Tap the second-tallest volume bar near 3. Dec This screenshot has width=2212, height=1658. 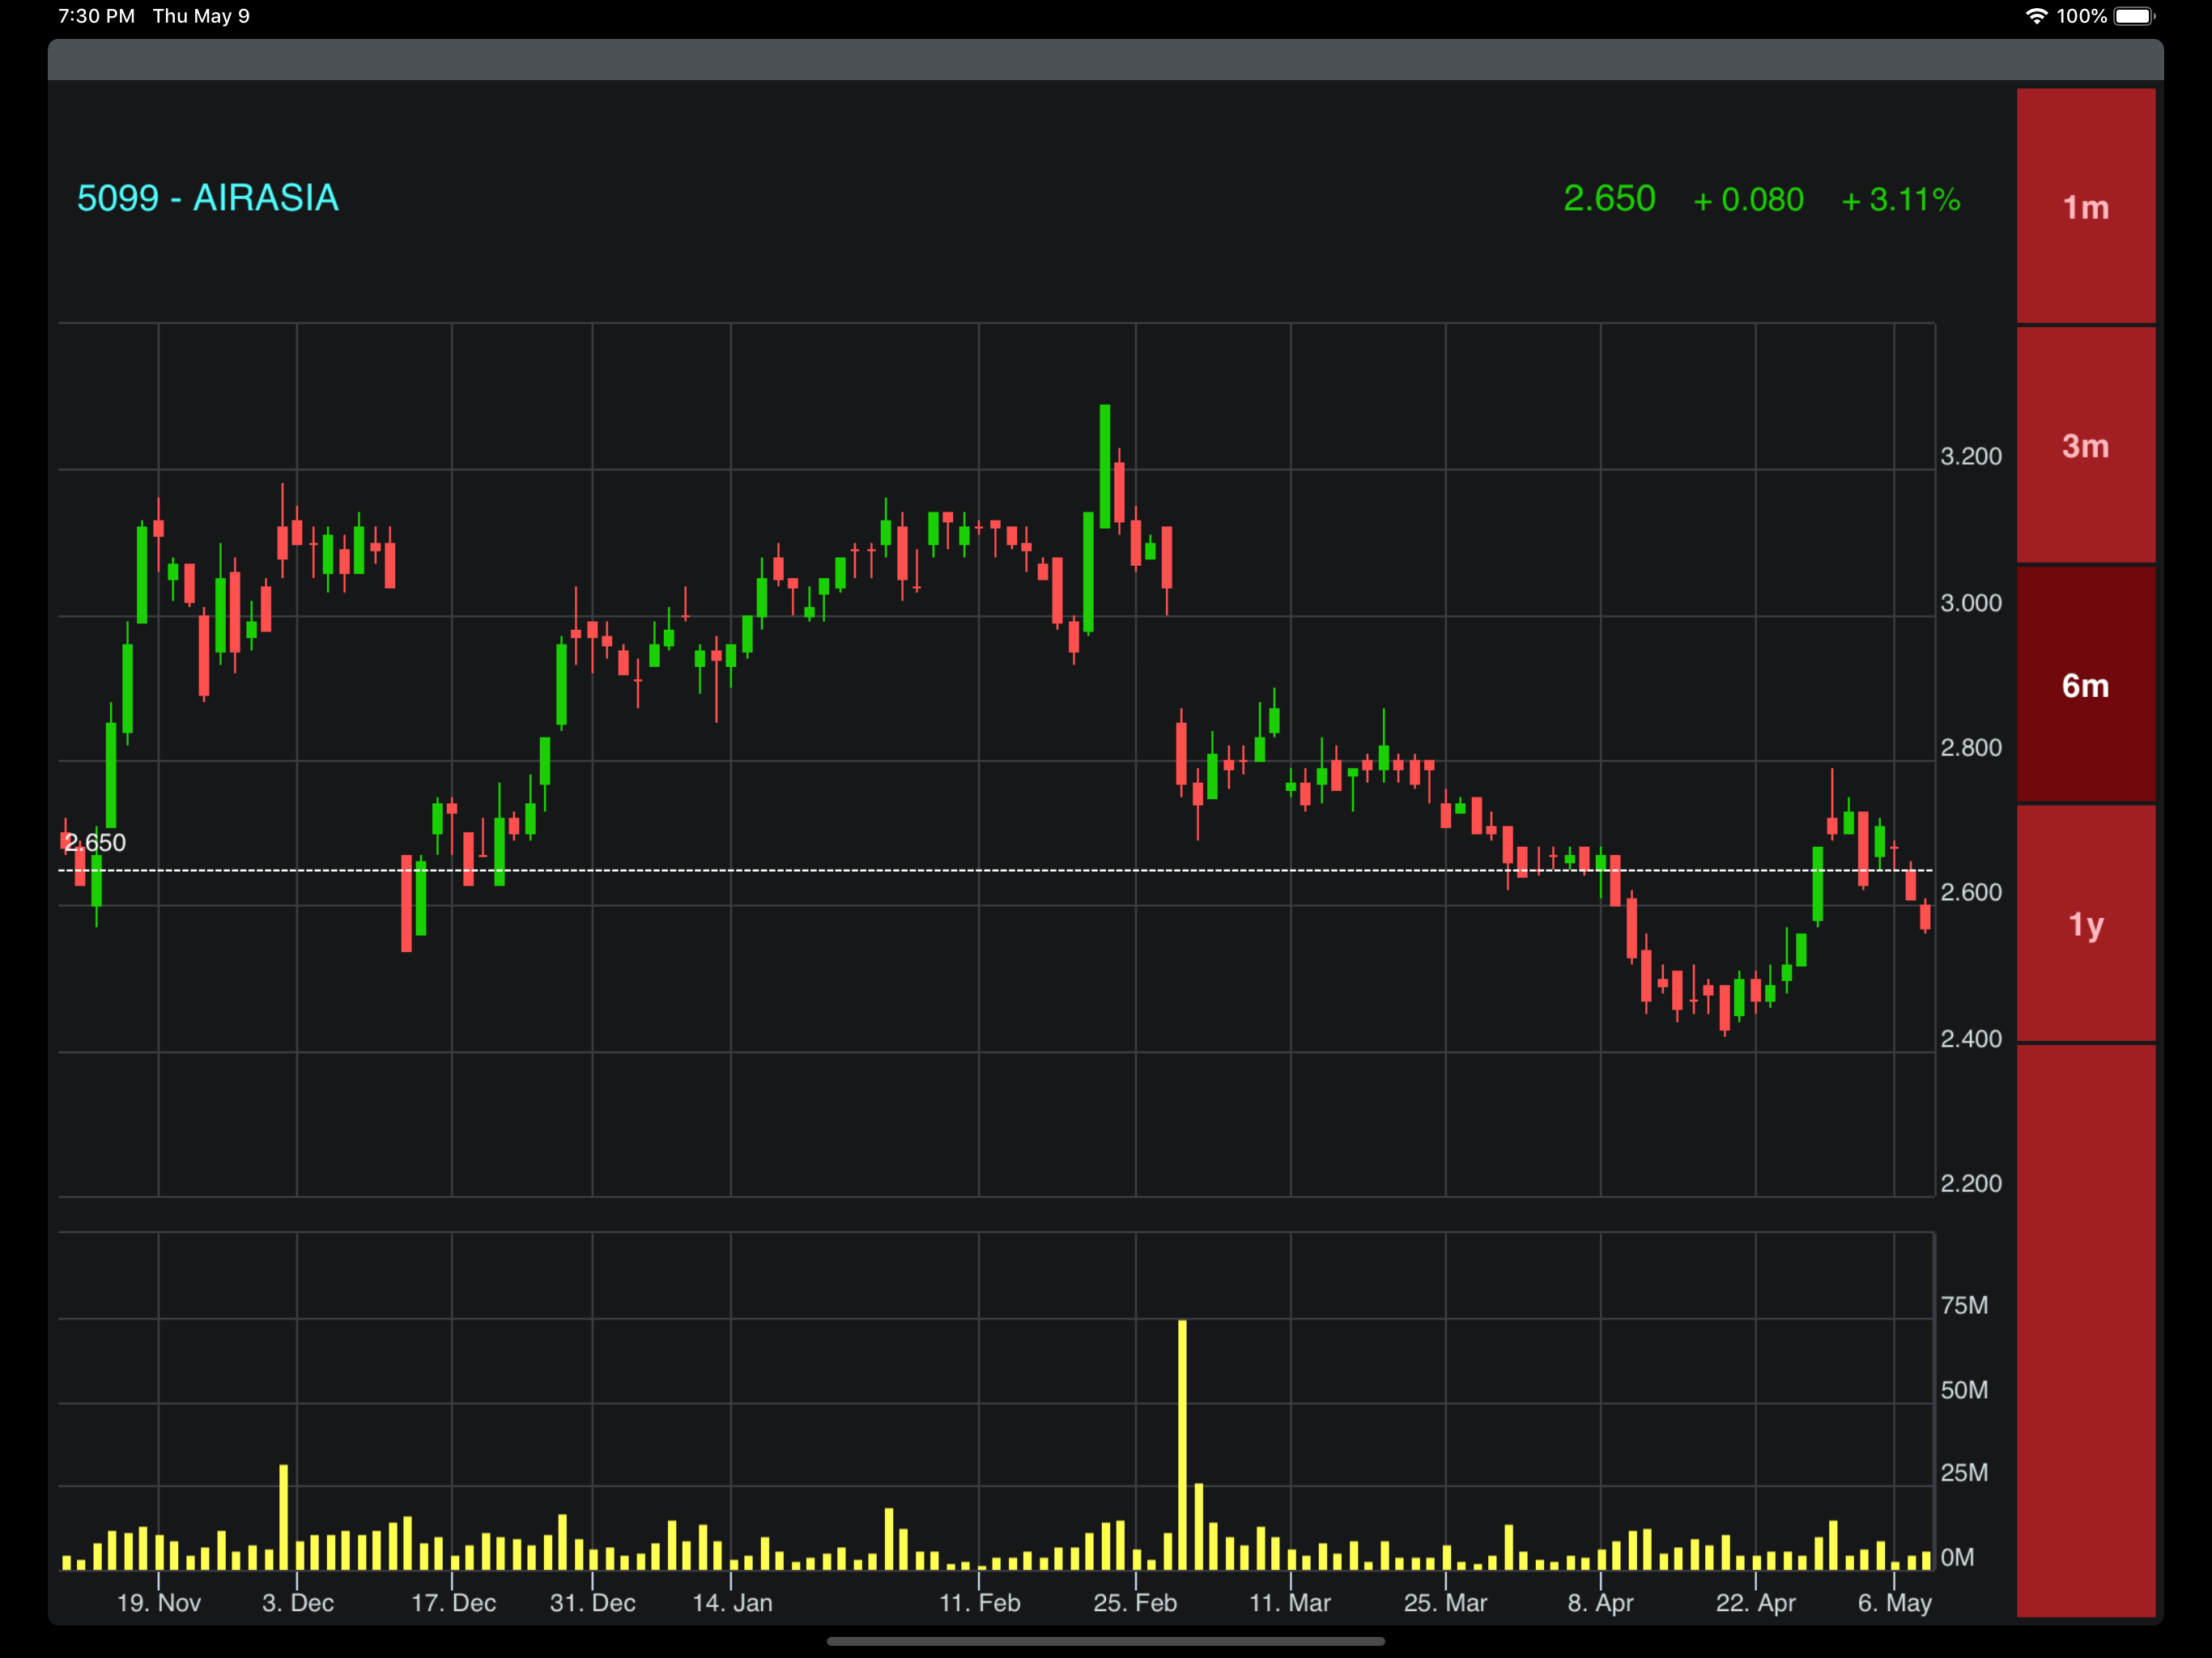click(284, 1517)
